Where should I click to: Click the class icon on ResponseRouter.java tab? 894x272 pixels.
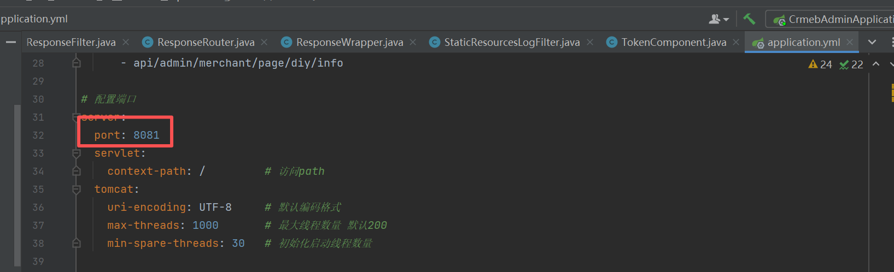click(x=147, y=42)
